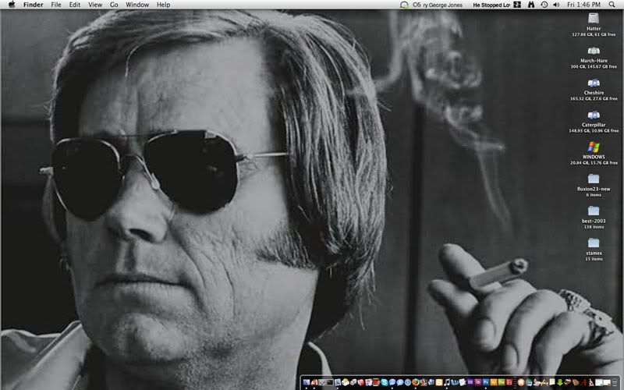Open the Hatter hard drive icon
The image size is (624, 390).
pos(593,17)
